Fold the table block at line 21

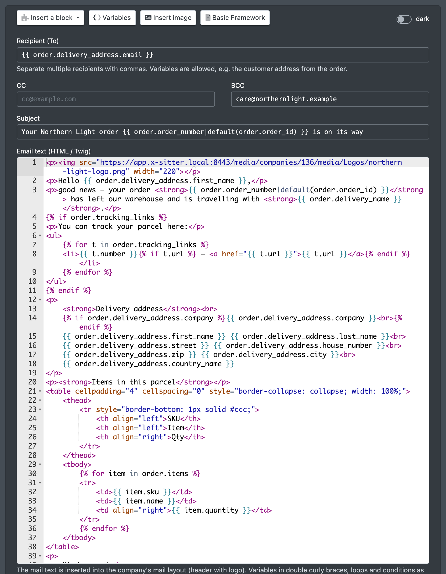click(40, 391)
